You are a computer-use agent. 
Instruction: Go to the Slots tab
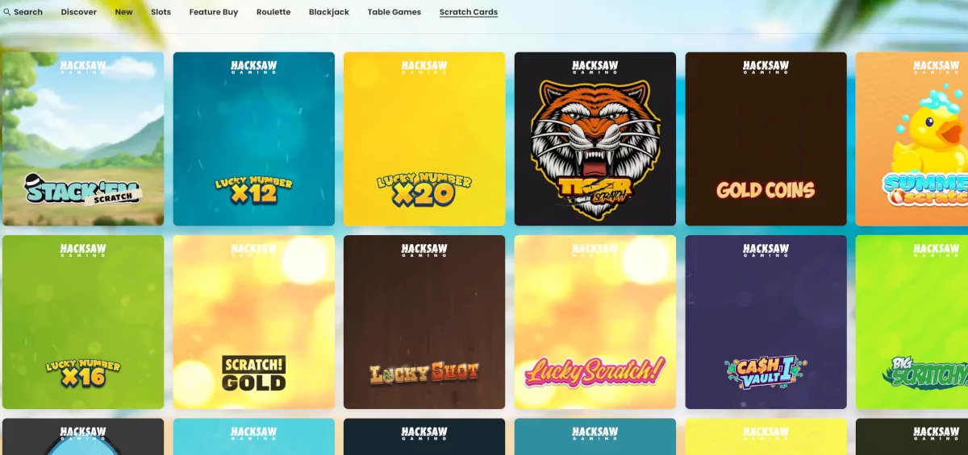point(161,12)
